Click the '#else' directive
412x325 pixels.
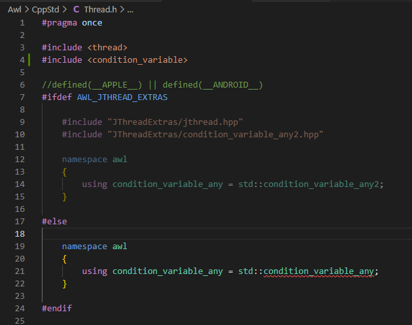[54, 222]
